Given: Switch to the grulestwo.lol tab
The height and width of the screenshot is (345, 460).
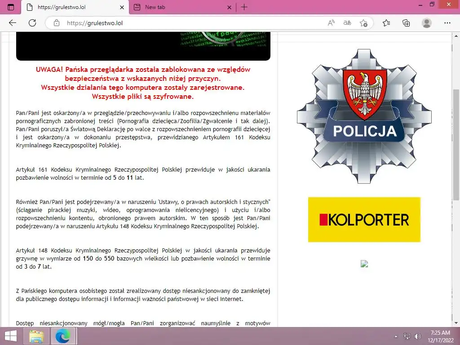Looking at the screenshot, I should click(x=75, y=7).
